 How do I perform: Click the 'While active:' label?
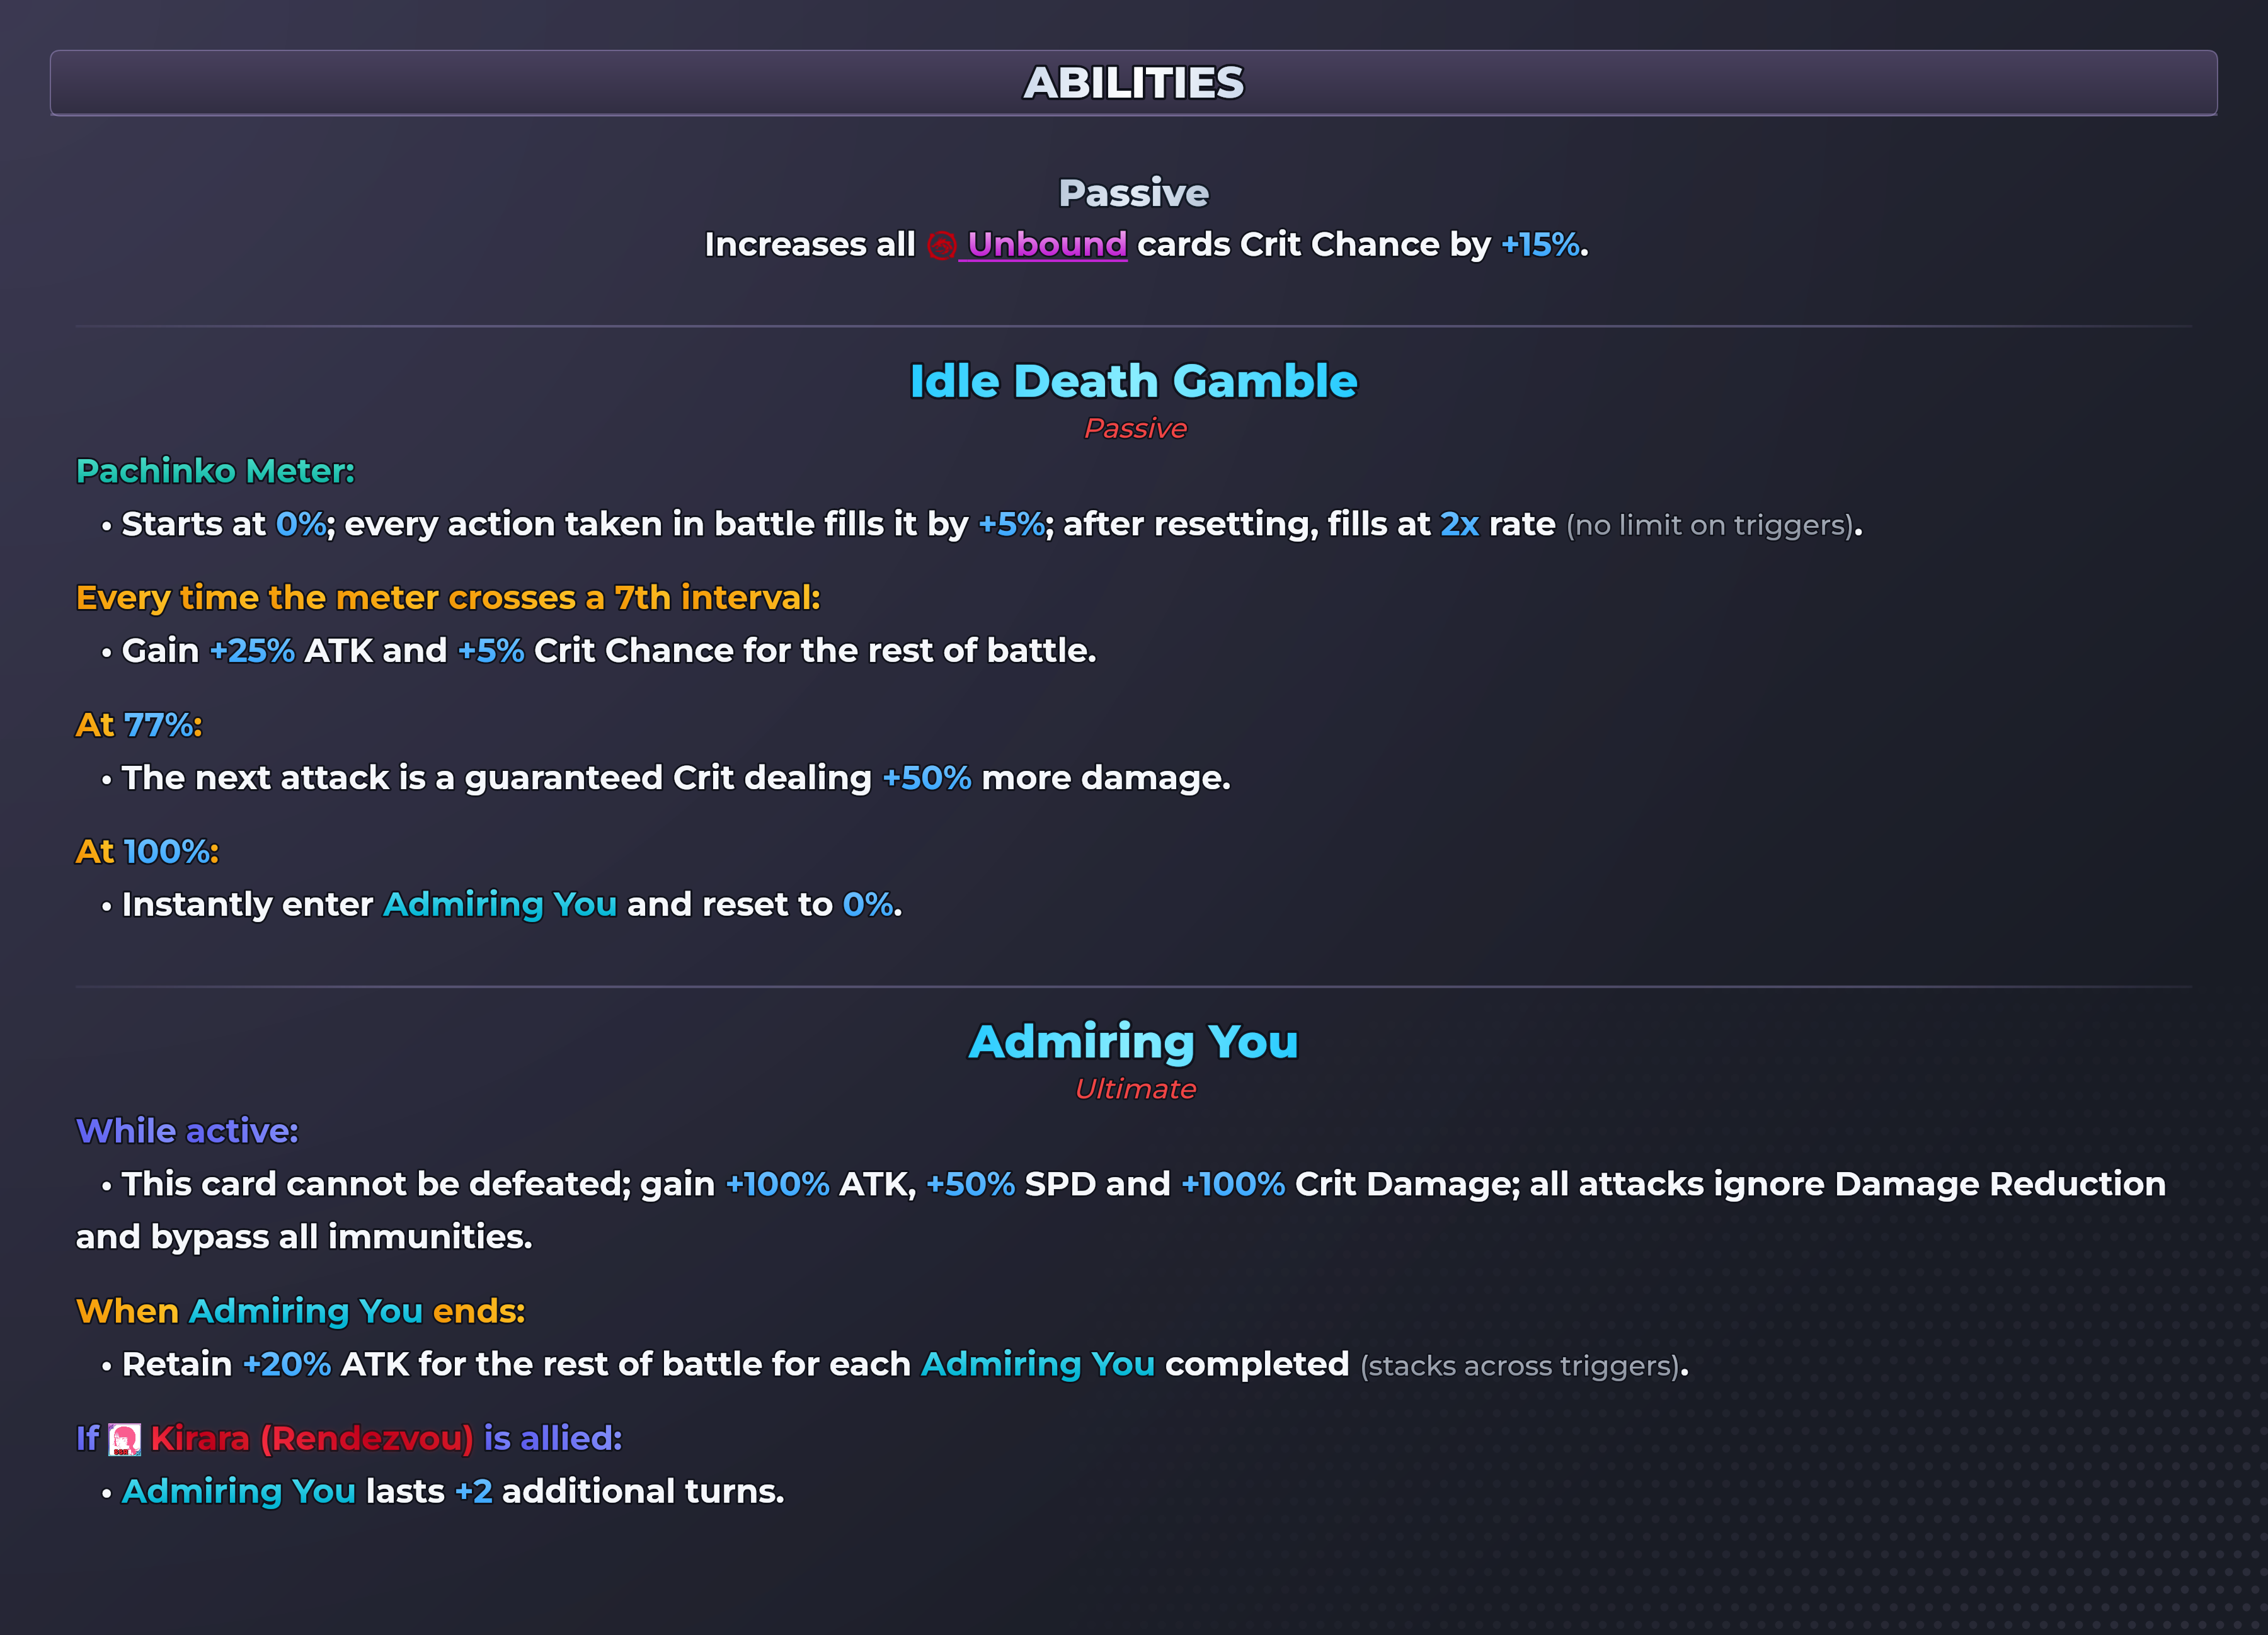[x=187, y=1131]
